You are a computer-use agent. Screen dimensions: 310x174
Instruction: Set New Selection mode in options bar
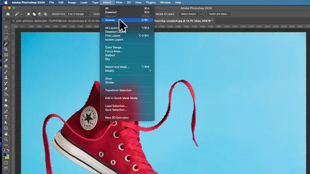(28, 14)
